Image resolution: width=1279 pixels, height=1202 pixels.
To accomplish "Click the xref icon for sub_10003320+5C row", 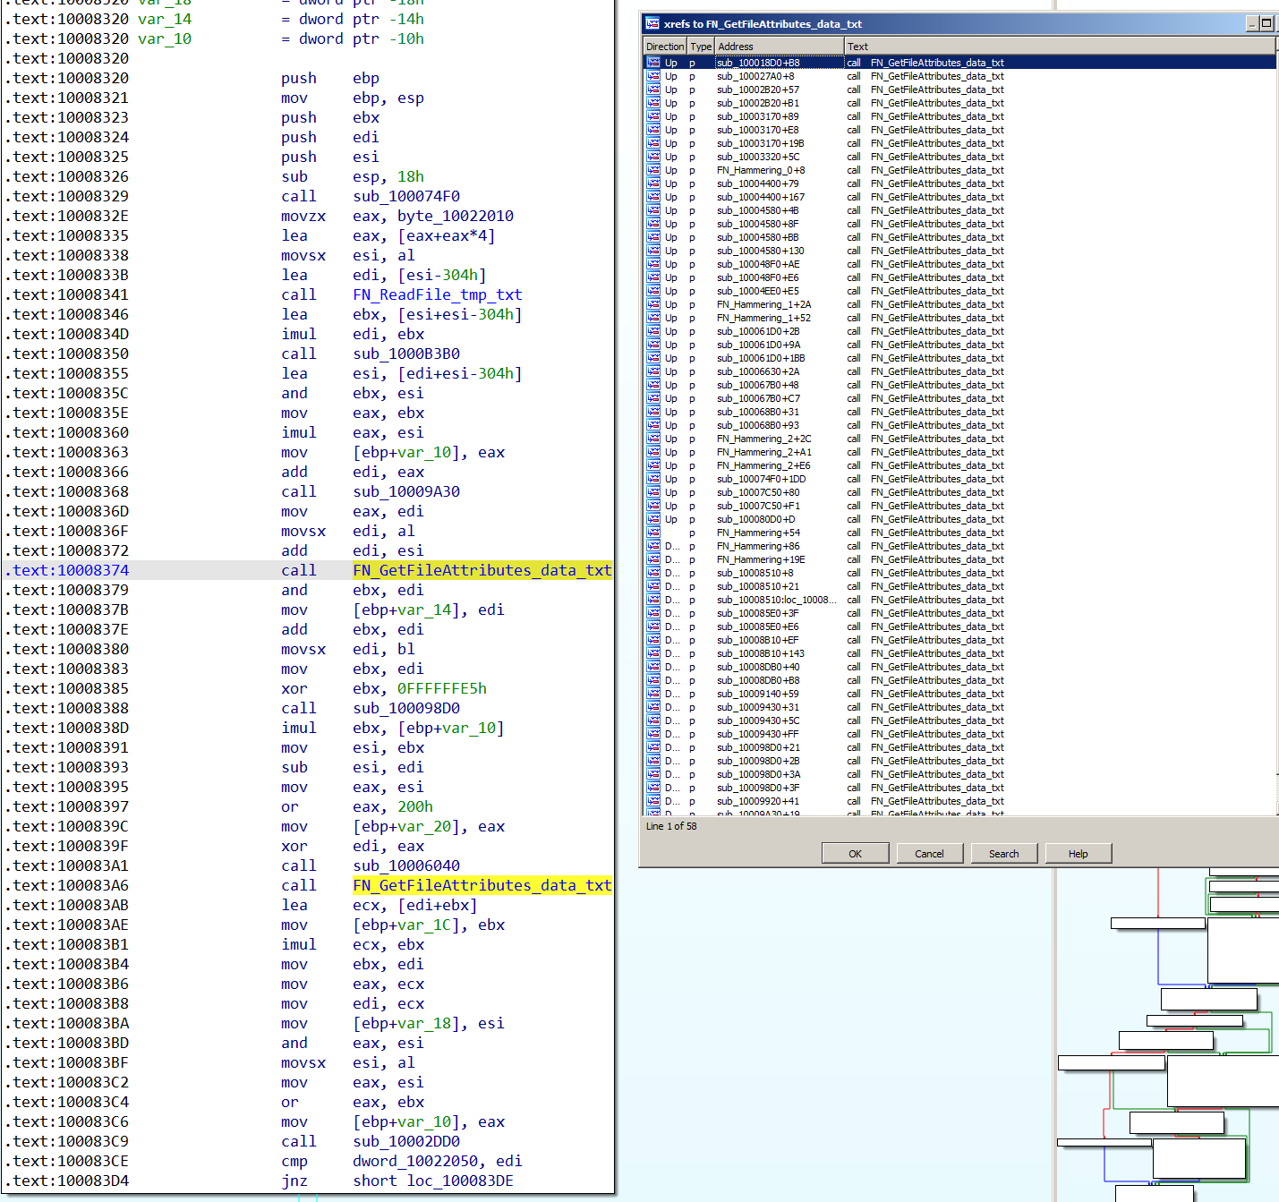I will (653, 157).
